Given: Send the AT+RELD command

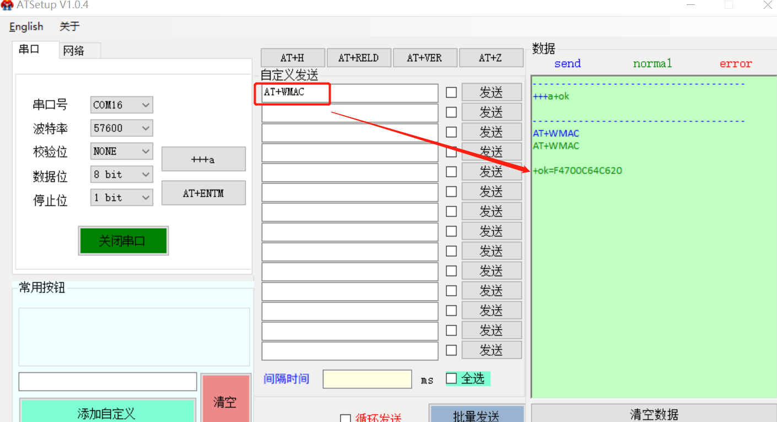Looking at the screenshot, I should coord(359,58).
